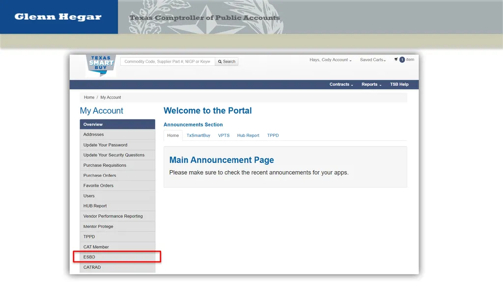Open CAT Member
The height and width of the screenshot is (282, 503).
tap(117, 247)
